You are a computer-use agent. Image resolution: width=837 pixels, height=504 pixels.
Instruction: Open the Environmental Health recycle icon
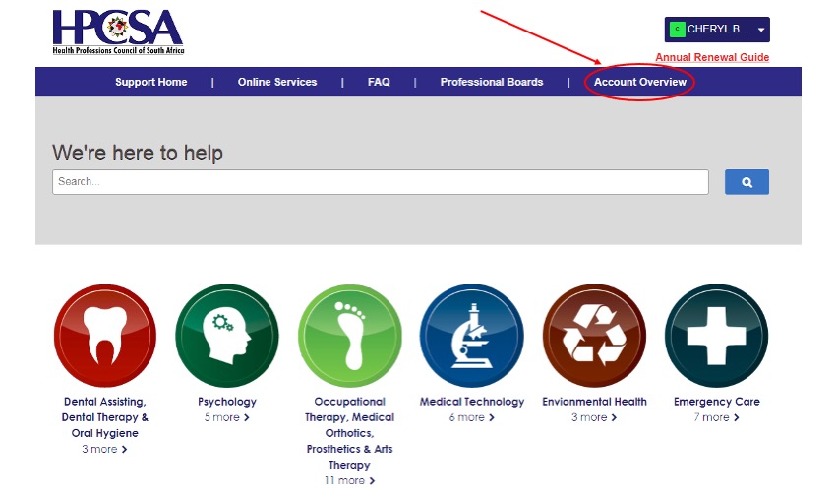594,336
